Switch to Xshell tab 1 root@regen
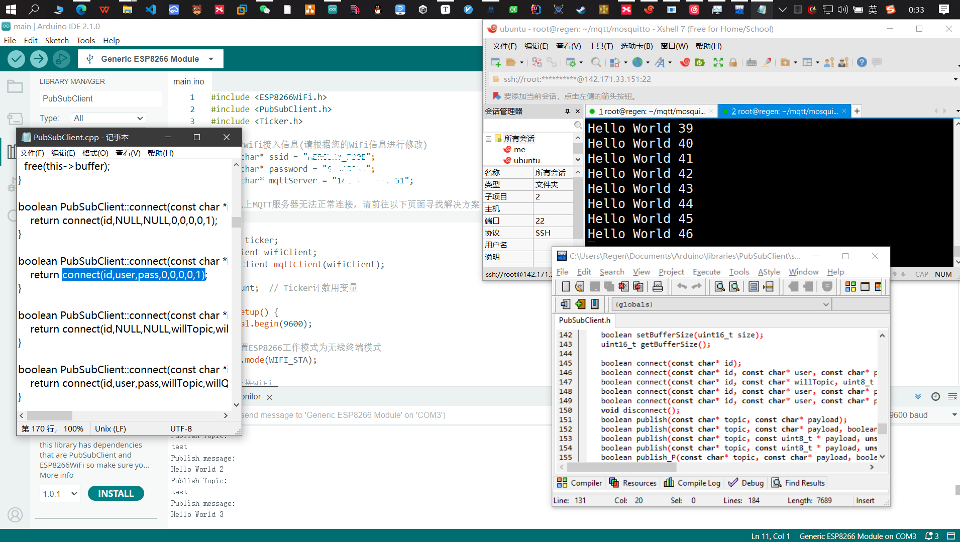The width and height of the screenshot is (960, 542). [651, 112]
